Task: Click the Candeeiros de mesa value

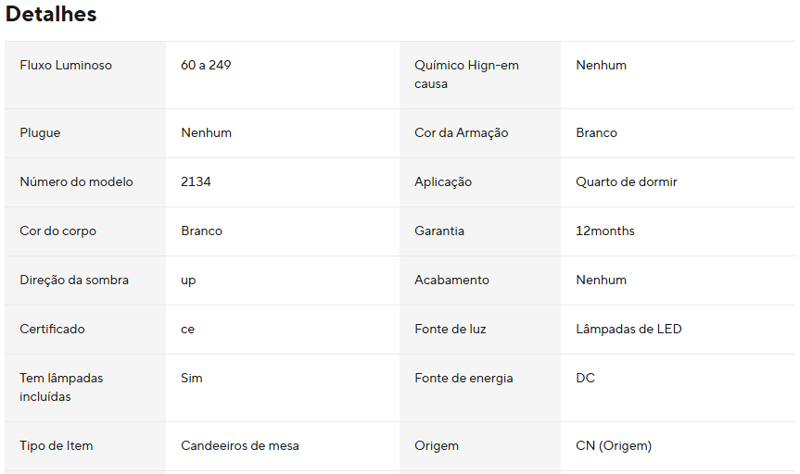Action: point(239,445)
